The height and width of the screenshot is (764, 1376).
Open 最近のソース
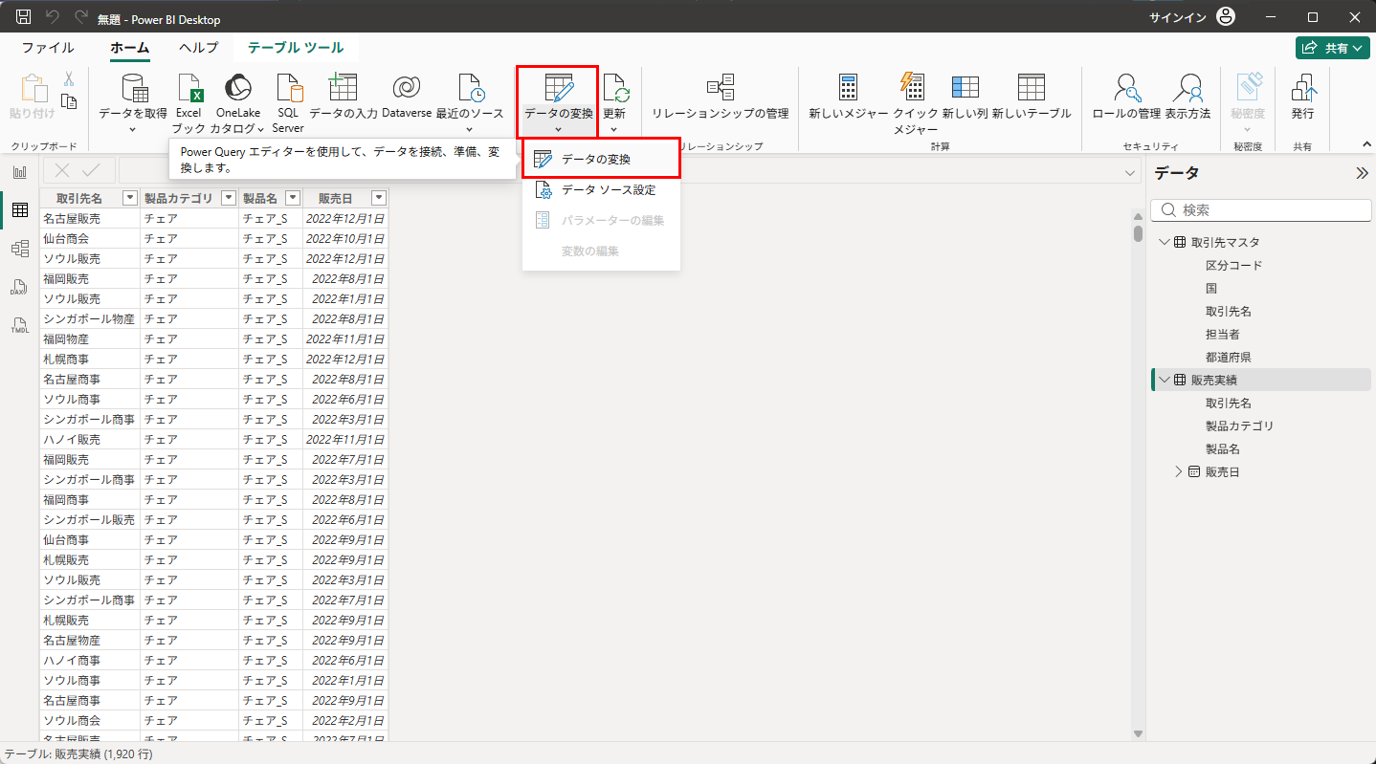(x=470, y=102)
